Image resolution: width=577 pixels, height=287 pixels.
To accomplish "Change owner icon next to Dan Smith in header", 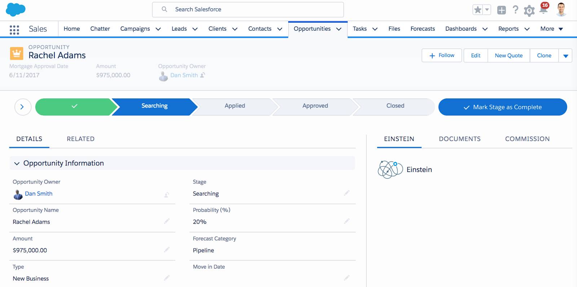I will coord(203,75).
